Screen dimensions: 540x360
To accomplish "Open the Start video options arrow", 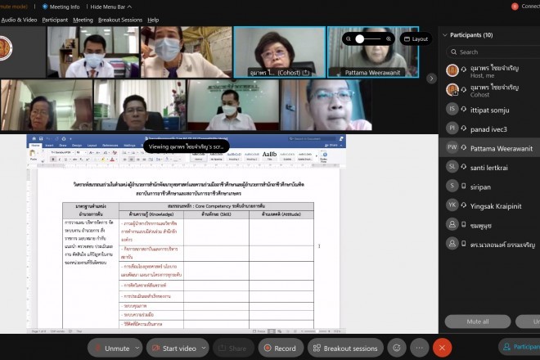I will pos(204,348).
